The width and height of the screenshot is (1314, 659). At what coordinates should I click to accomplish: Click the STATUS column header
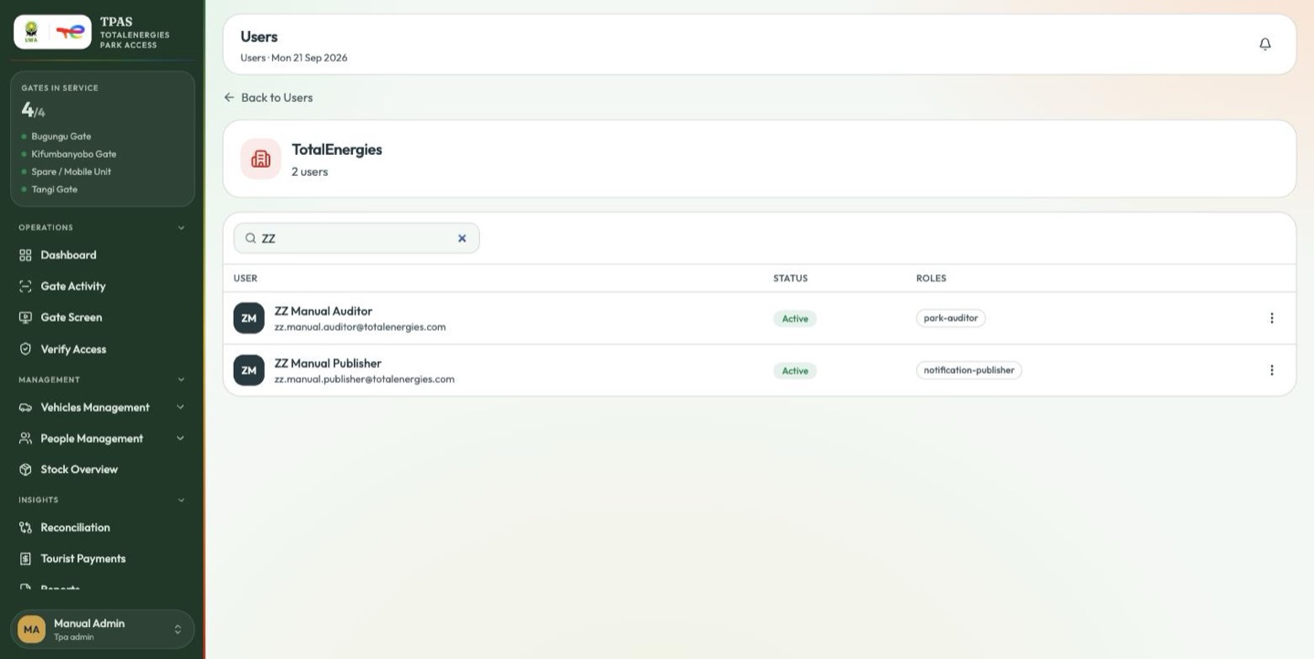click(790, 278)
